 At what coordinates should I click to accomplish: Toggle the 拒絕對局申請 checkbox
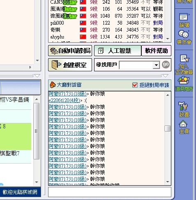click(135, 85)
